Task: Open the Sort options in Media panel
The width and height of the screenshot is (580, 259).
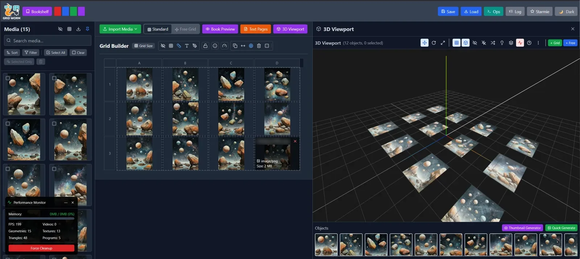Action: pos(12,52)
